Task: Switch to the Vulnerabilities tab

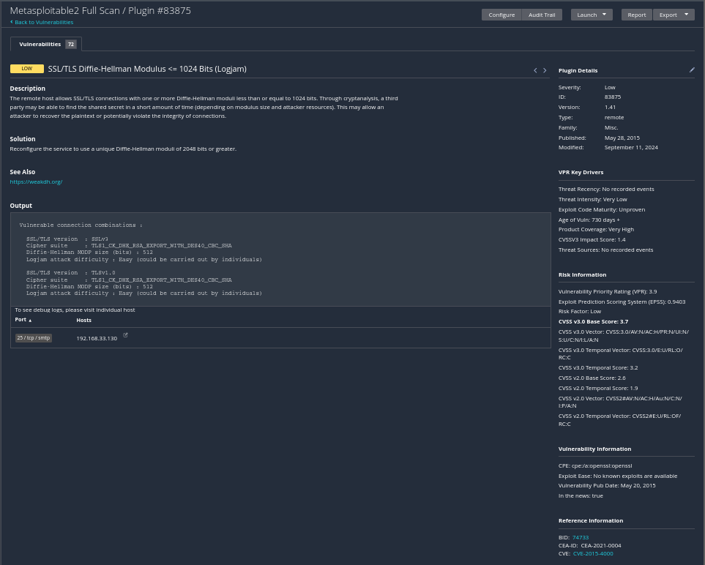Action: point(40,45)
